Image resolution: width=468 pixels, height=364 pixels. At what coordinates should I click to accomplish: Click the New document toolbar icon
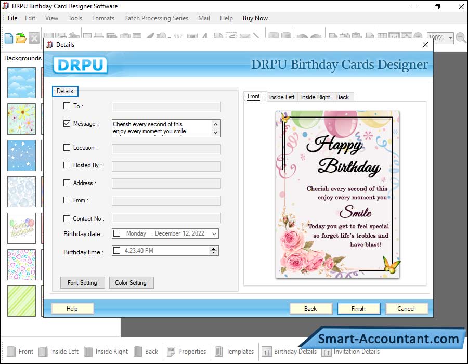(x=9, y=38)
